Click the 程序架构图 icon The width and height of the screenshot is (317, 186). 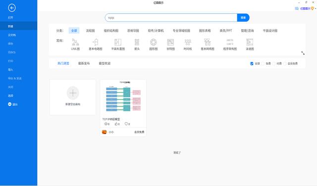pos(230,42)
